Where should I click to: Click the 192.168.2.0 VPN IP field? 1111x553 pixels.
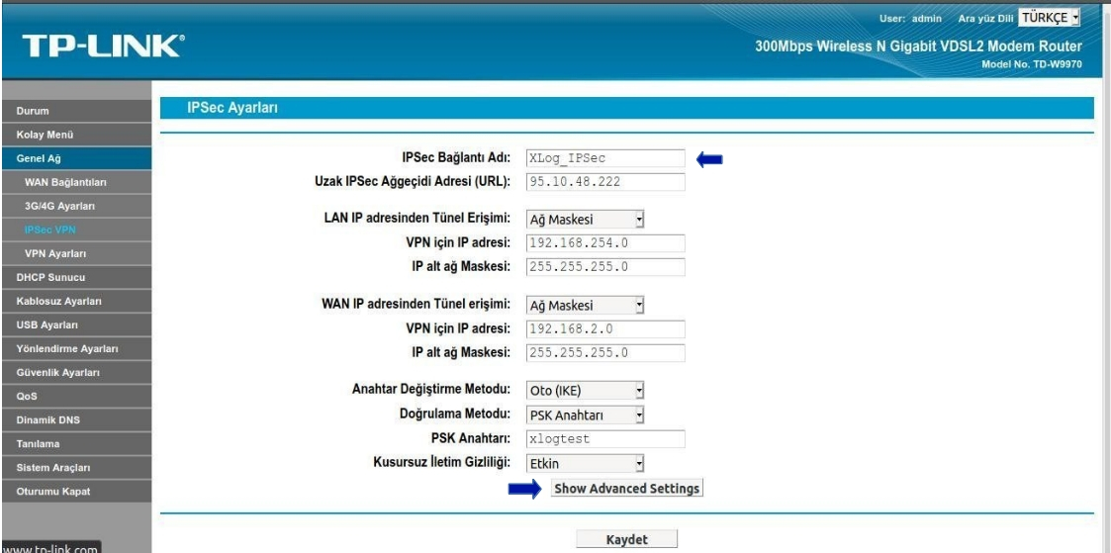(605, 329)
